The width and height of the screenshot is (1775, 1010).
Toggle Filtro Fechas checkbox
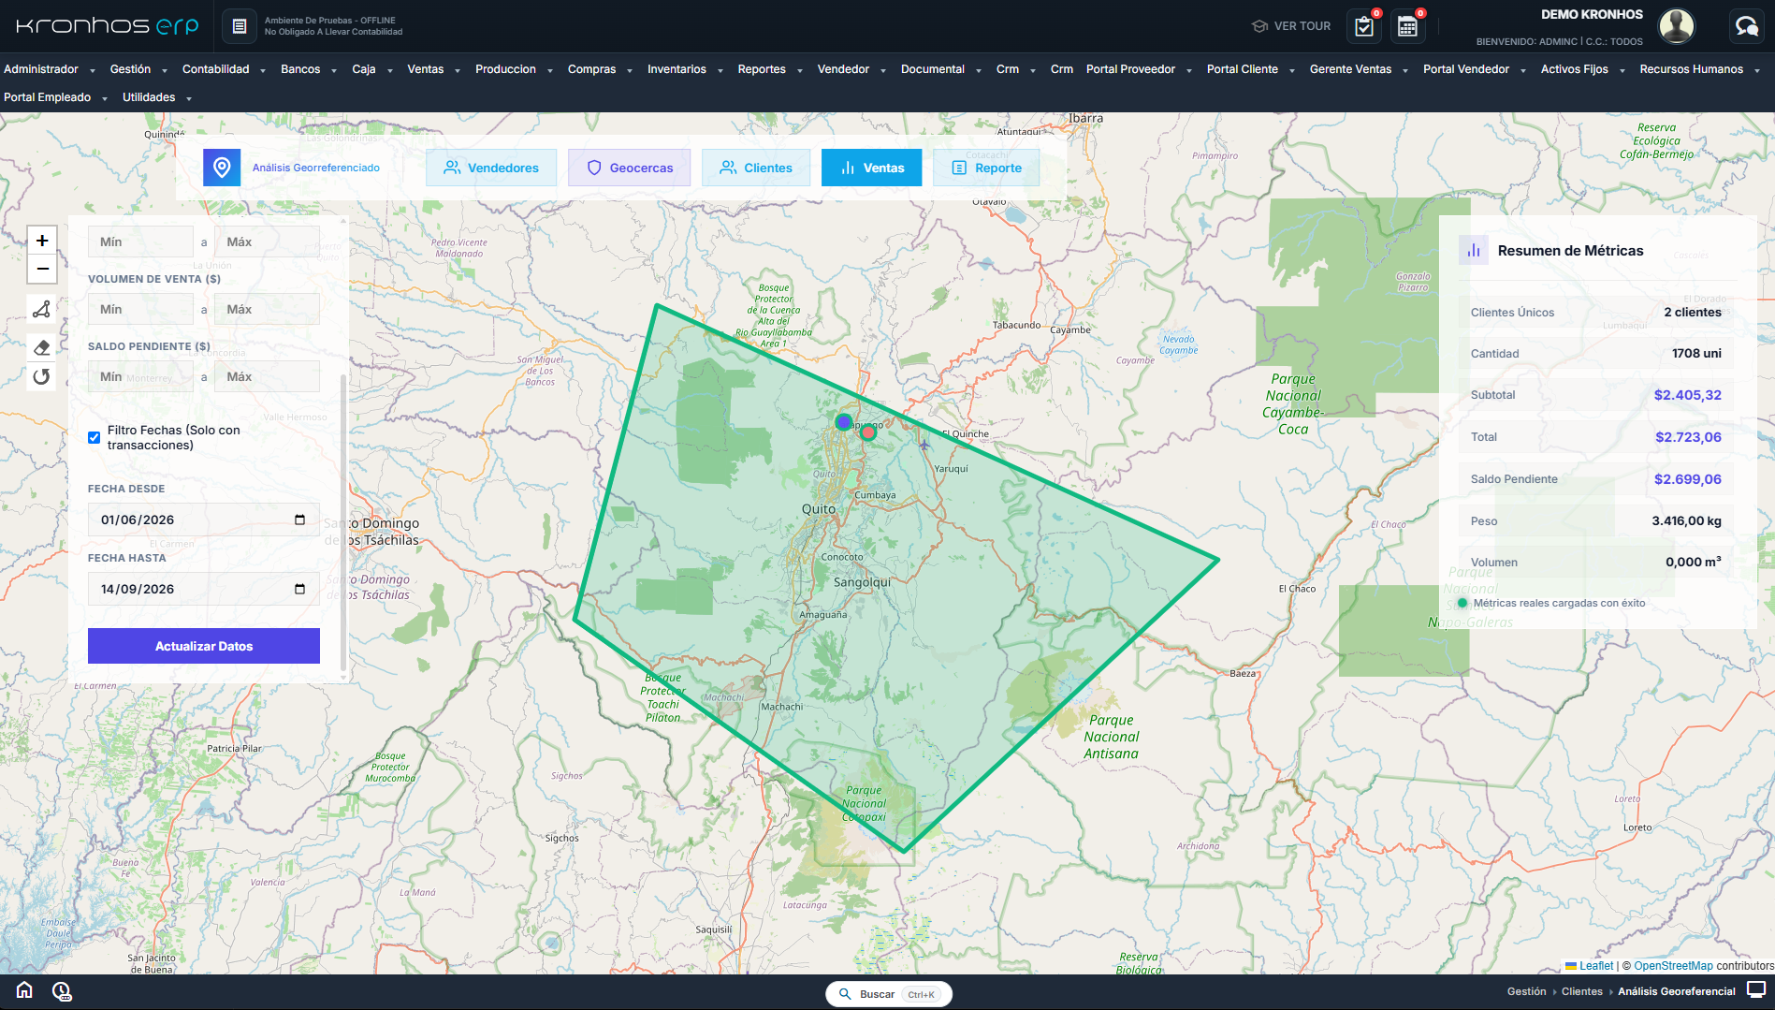[95, 437]
